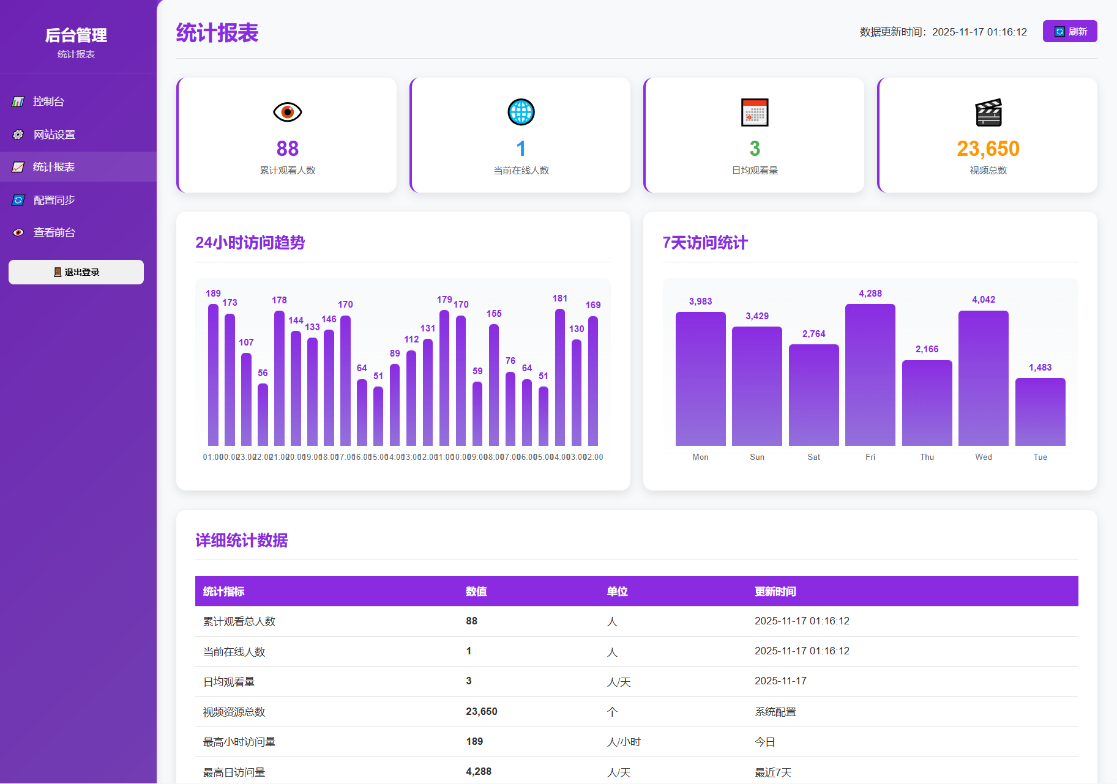The height and width of the screenshot is (784, 1117).
Task: Click the 退出登录 logout button
Action: point(76,272)
